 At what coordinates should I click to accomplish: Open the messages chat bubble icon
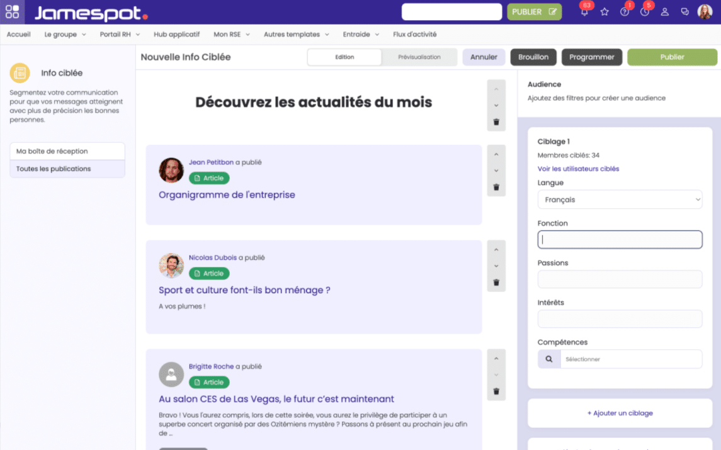click(x=685, y=12)
